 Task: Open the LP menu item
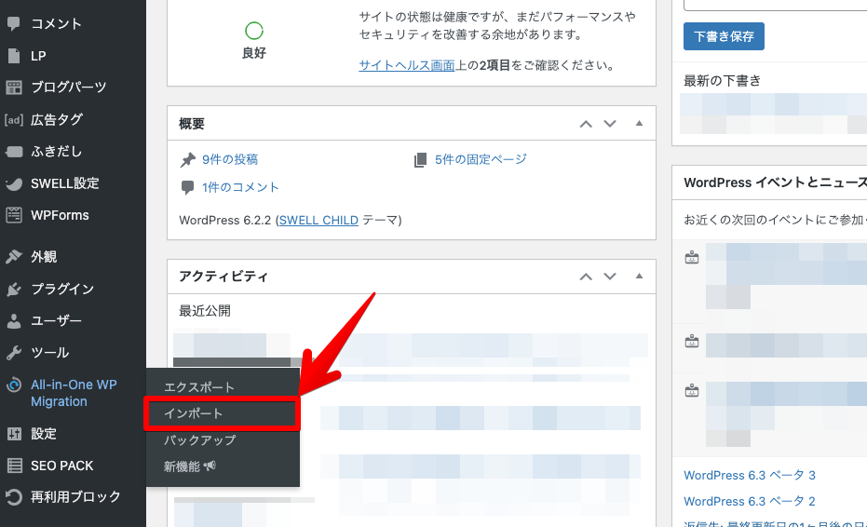pyautogui.click(x=38, y=56)
